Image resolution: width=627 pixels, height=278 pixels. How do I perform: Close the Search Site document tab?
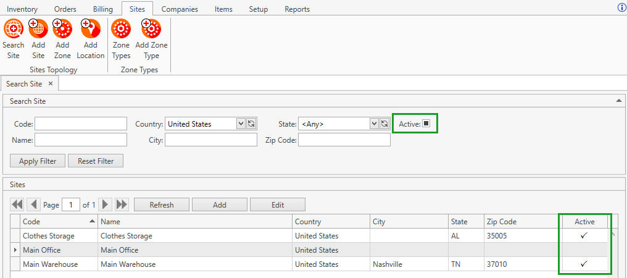(x=51, y=84)
